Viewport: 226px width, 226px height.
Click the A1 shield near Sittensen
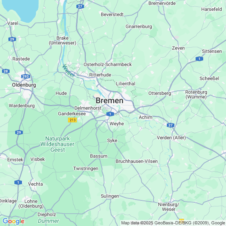[x=199, y=59]
